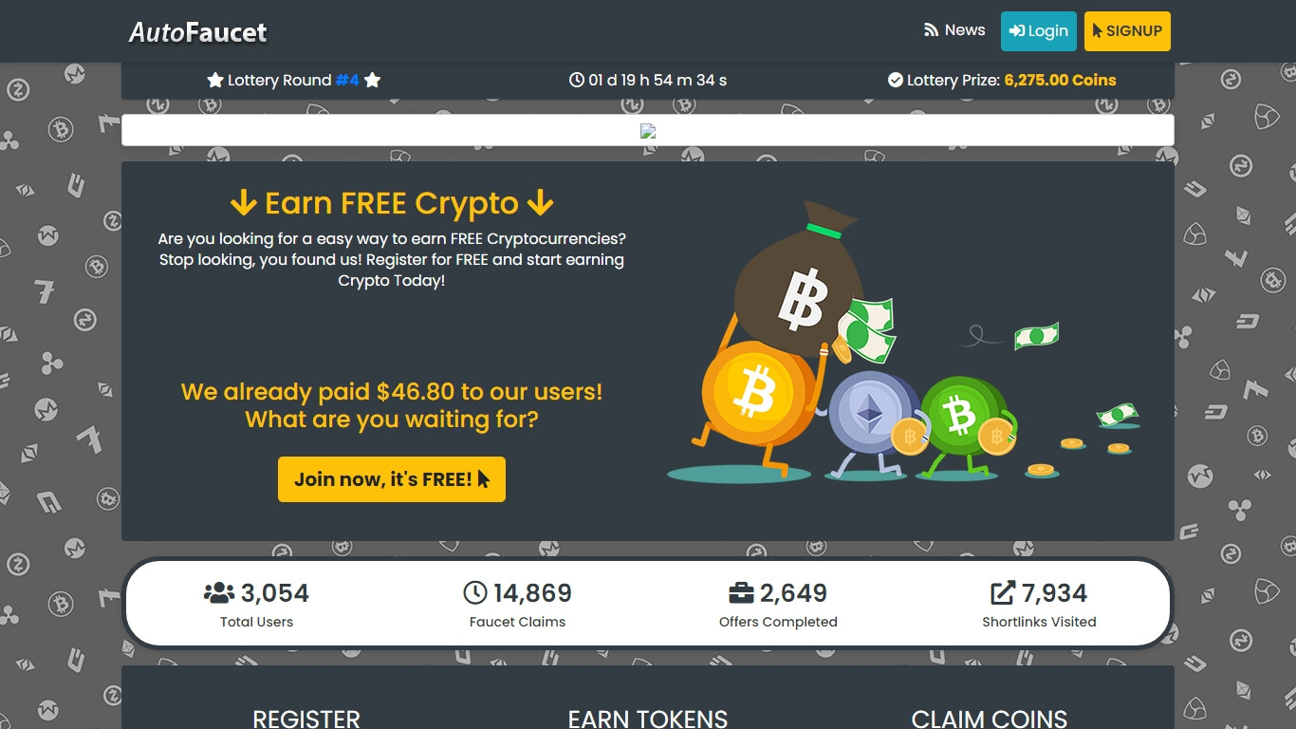Viewport: 1296px width, 729px height.
Task: Click the Shortlinks Visited external-link icon
Action: click(1003, 593)
